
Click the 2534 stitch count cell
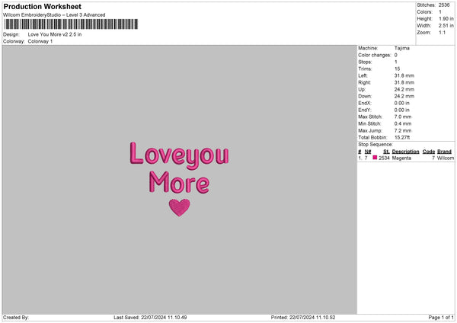pos(384,158)
